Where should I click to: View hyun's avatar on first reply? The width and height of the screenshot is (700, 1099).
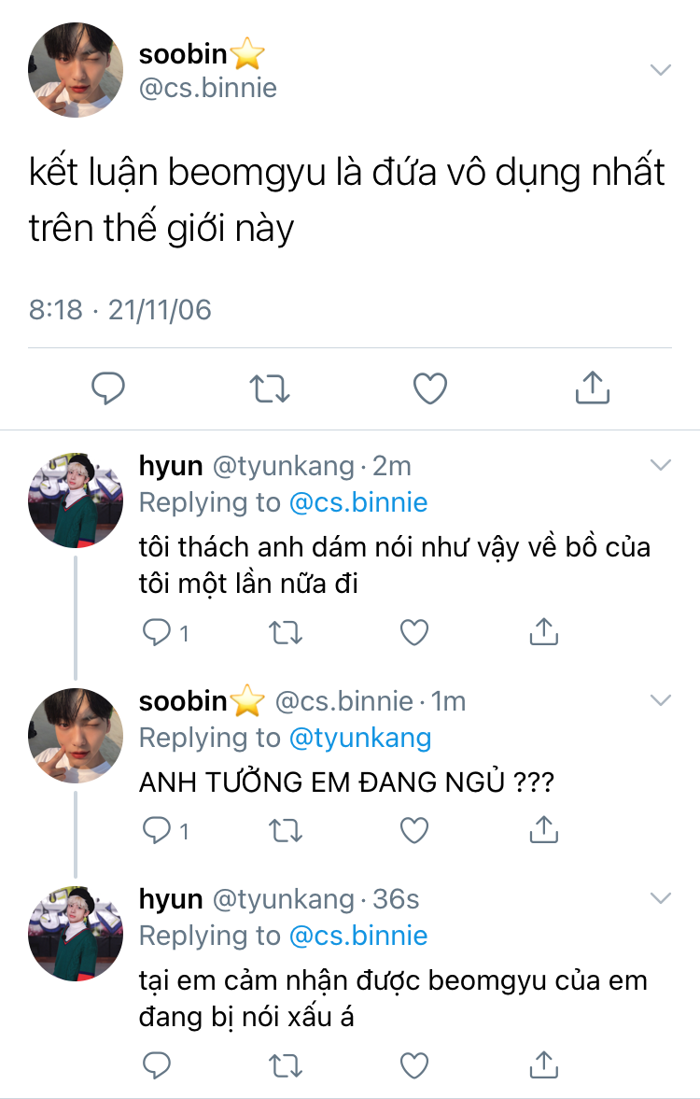77,501
